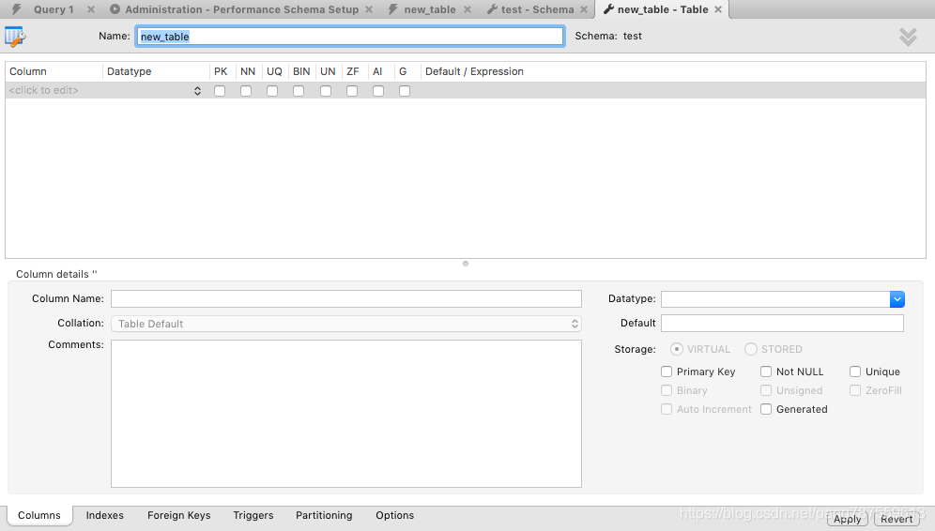The width and height of the screenshot is (935, 531).
Task: Open the datatype stepper in column row
Action: pos(197,91)
